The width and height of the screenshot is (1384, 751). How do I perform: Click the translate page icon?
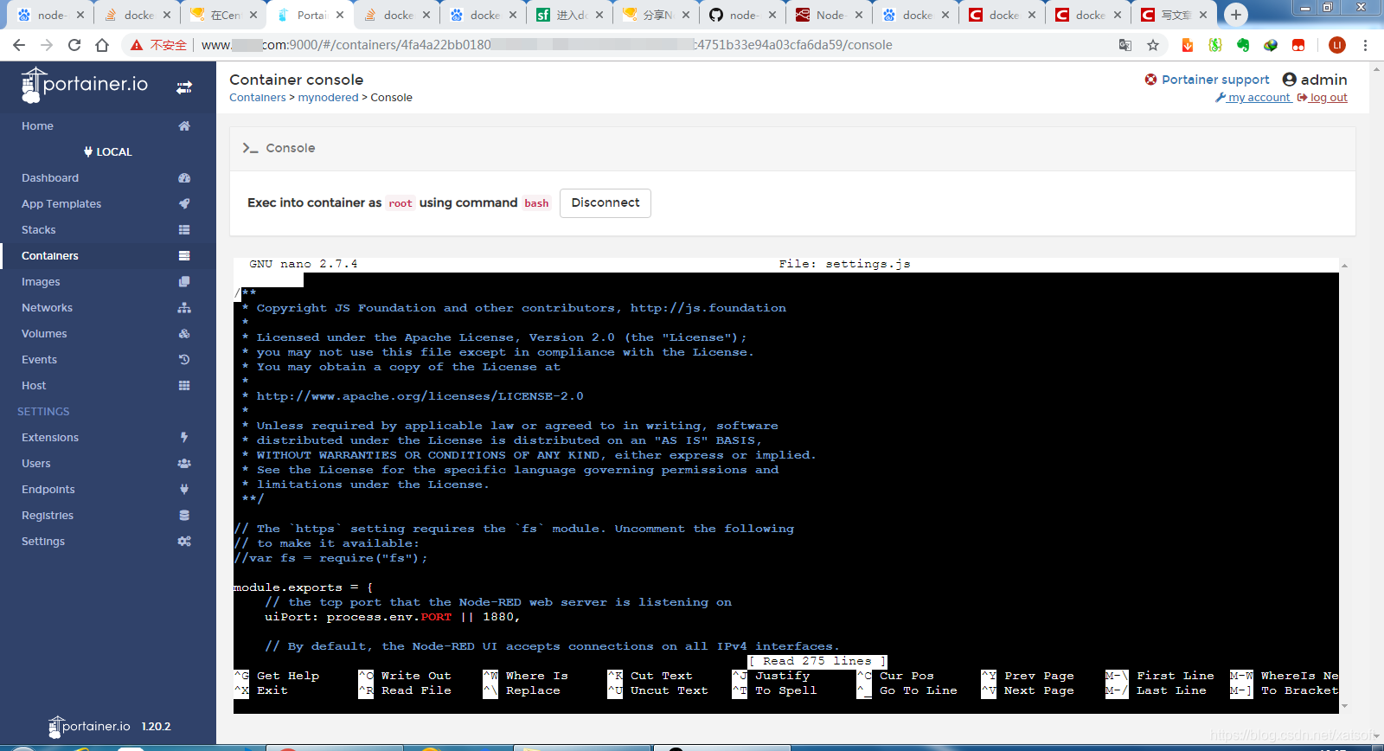1125,45
